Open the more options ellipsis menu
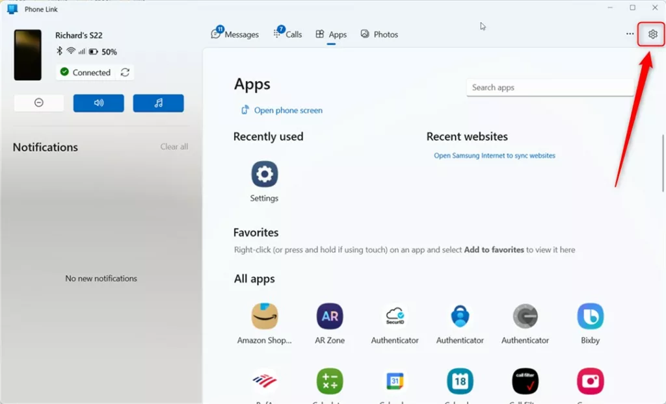This screenshot has height=404, width=666. [630, 34]
